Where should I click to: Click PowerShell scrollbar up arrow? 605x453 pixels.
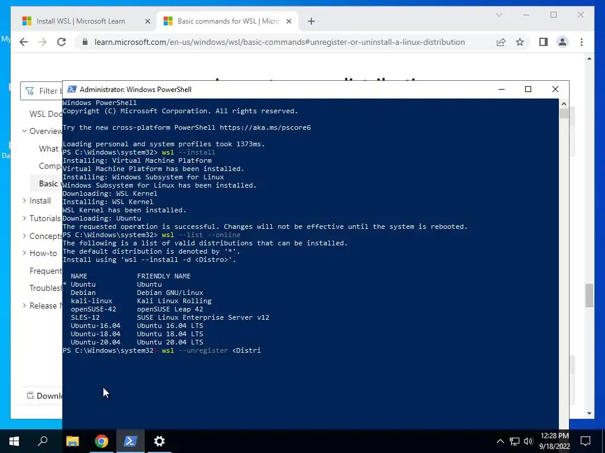564,104
